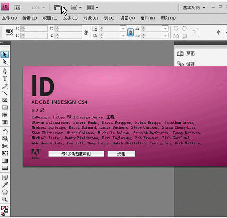Open the 文件(F) menu
The height and width of the screenshot is (218, 227).
[9, 18]
